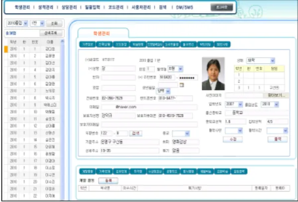Select student number 20 row in the list
The width and height of the screenshot is (298, 202).
[x=32, y=182]
